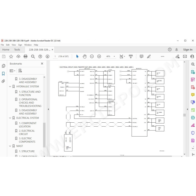The image size is (196, 196).
Task: Select the arrow selection tool
Action: click(77, 57)
